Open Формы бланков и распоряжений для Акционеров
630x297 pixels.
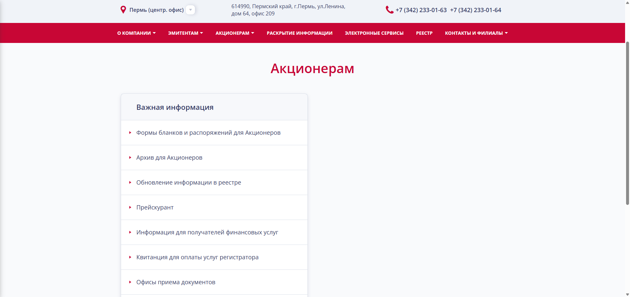click(208, 133)
